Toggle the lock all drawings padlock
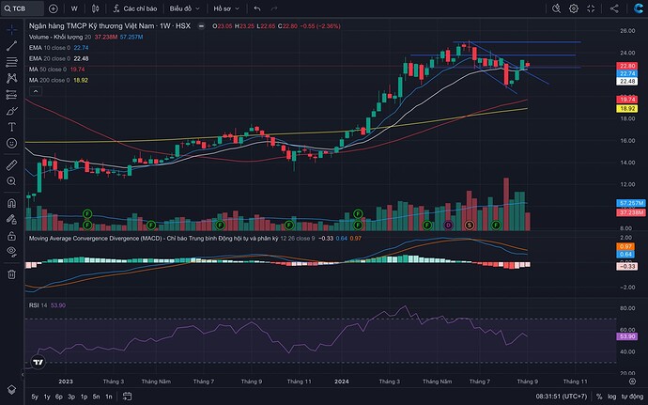 point(11,236)
